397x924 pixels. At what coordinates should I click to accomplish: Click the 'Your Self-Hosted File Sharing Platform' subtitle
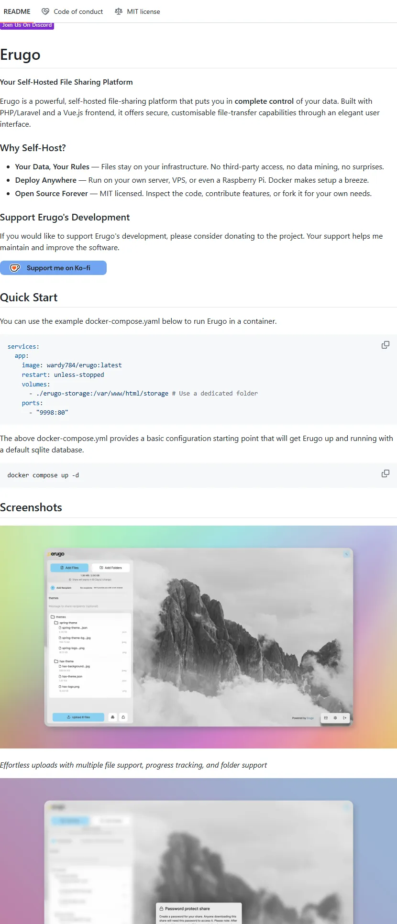coord(66,82)
